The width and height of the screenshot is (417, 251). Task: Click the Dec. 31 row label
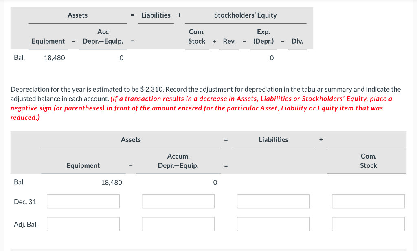tap(25, 201)
